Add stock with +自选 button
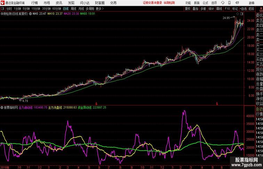263x169 pixels. 243,9
